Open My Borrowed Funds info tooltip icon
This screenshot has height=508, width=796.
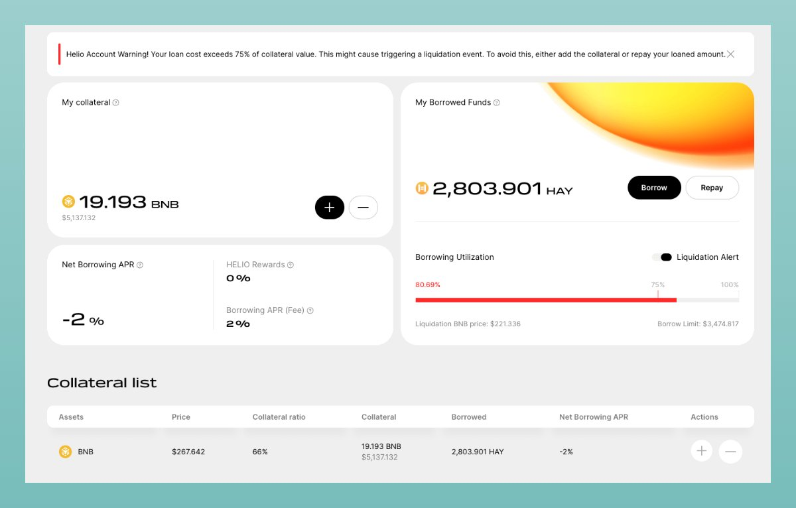497,103
